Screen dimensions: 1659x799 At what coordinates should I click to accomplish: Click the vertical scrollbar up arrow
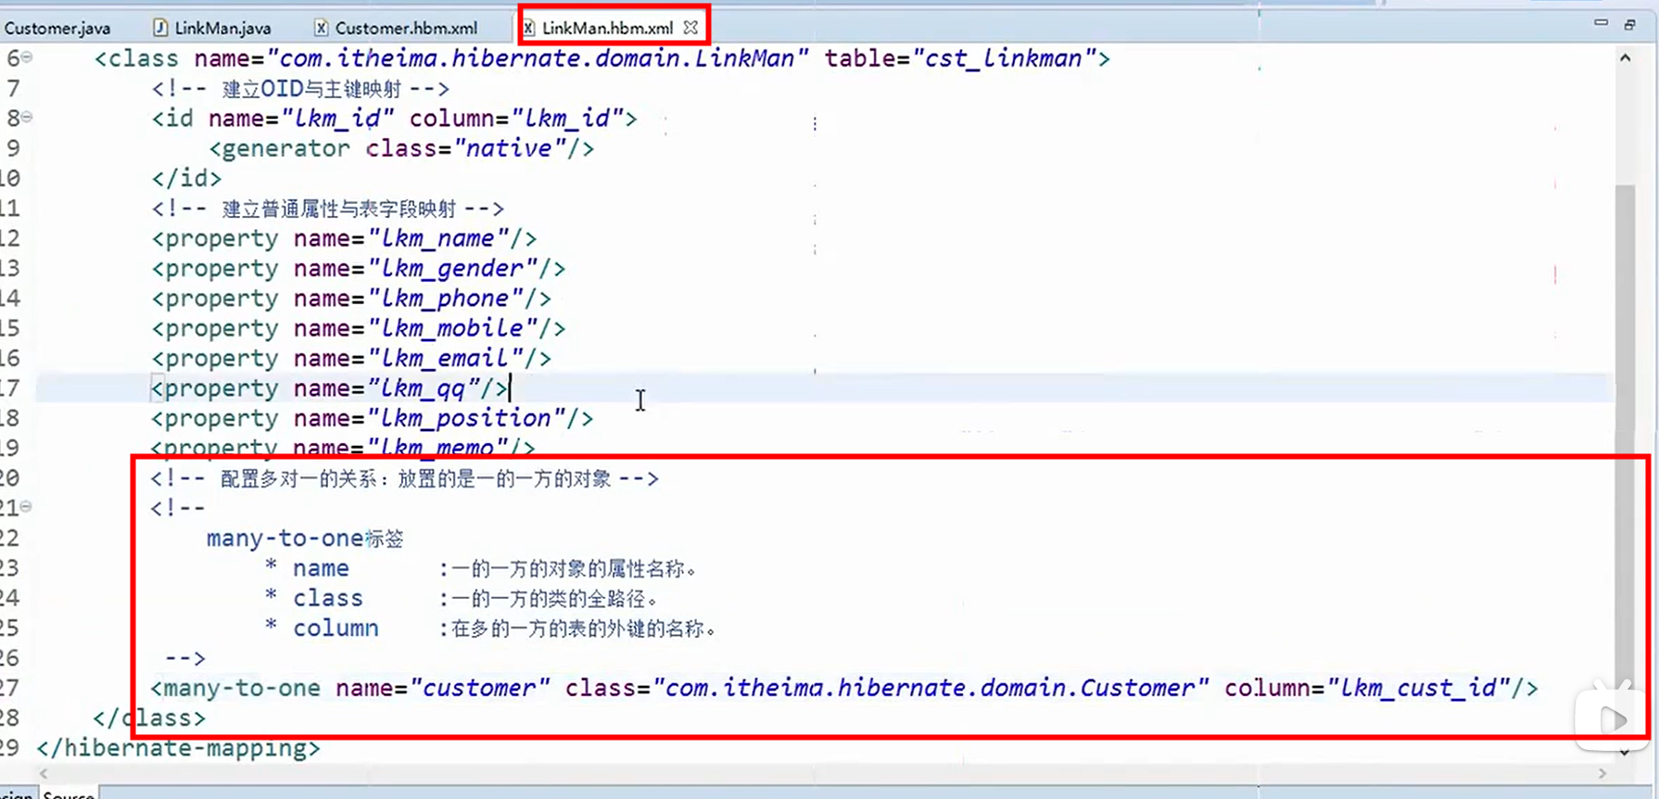point(1625,57)
